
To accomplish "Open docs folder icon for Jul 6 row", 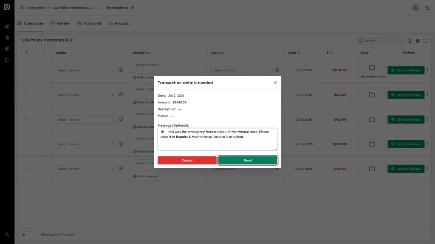I will point(372,95).
